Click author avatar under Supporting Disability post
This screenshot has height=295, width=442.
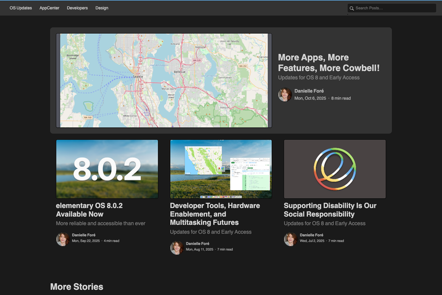pyautogui.click(x=291, y=239)
